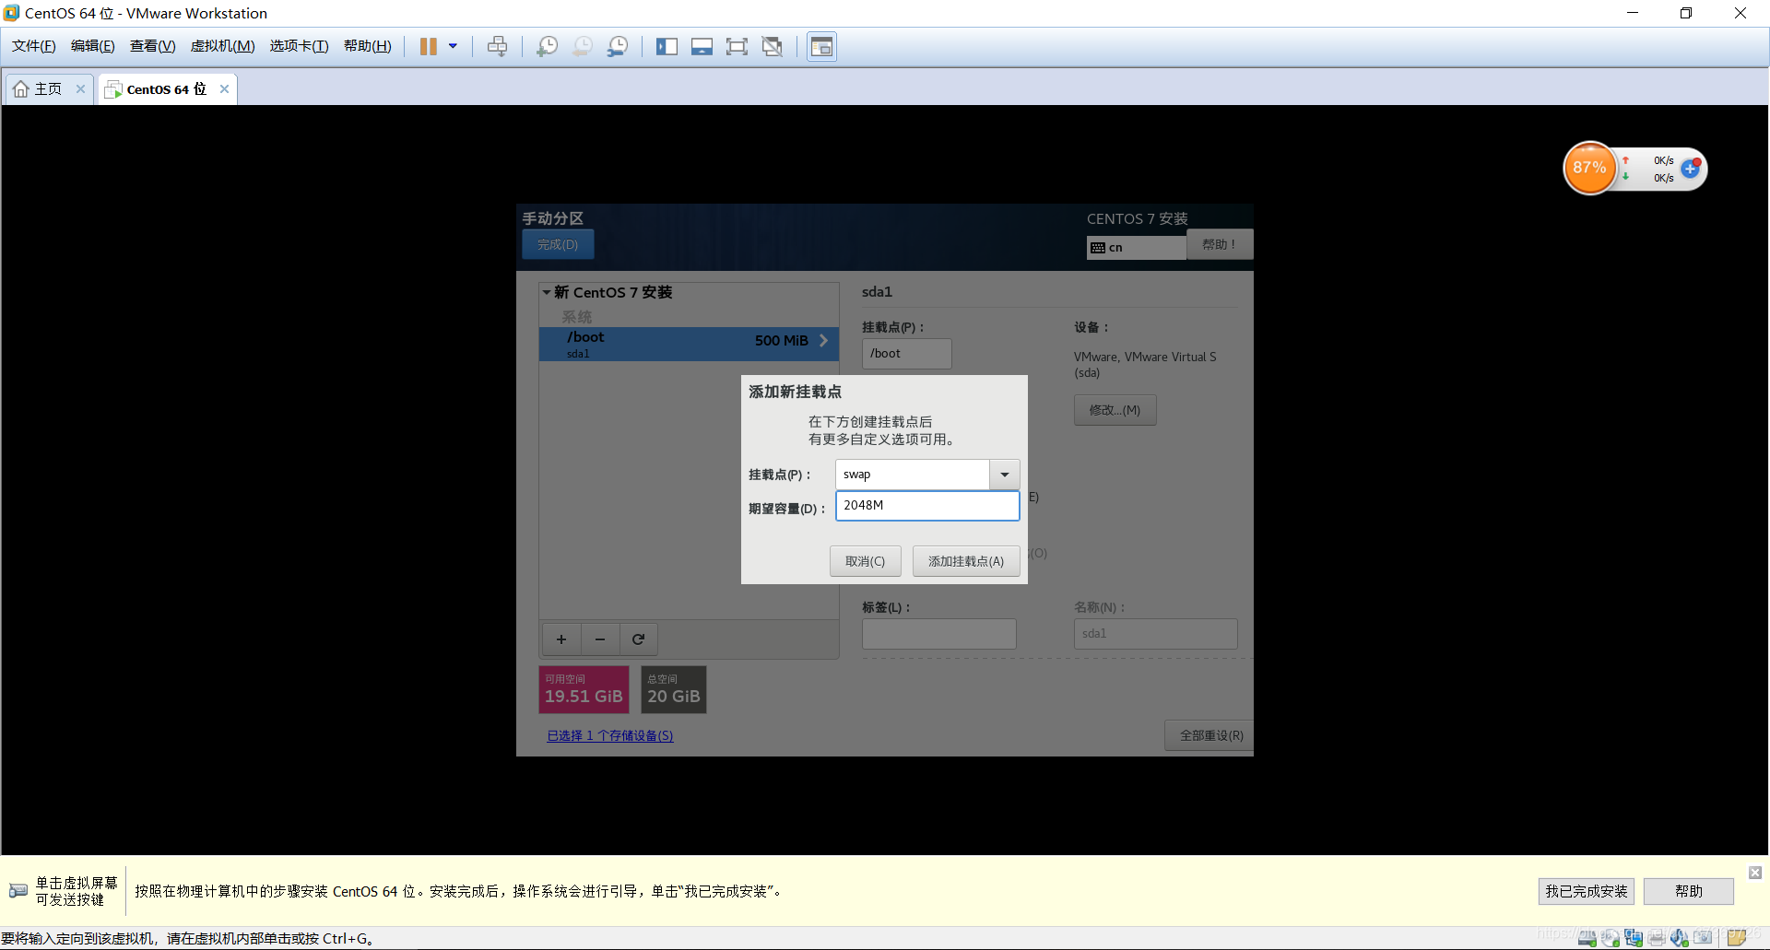Click the network adapter status bar icon
This screenshot has height=950, width=1770.
point(1634,938)
